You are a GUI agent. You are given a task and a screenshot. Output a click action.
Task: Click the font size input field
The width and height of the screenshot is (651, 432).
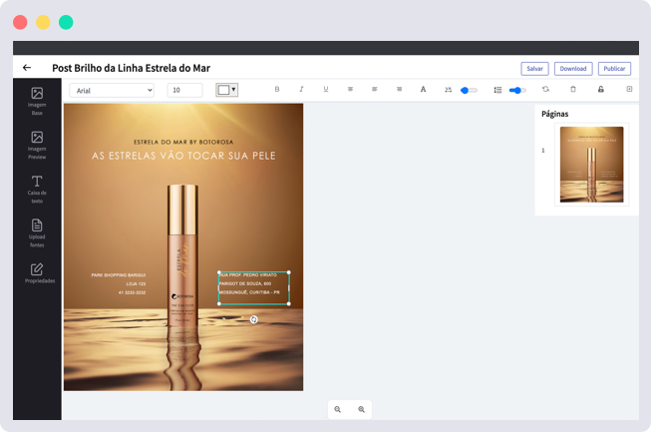coord(184,90)
